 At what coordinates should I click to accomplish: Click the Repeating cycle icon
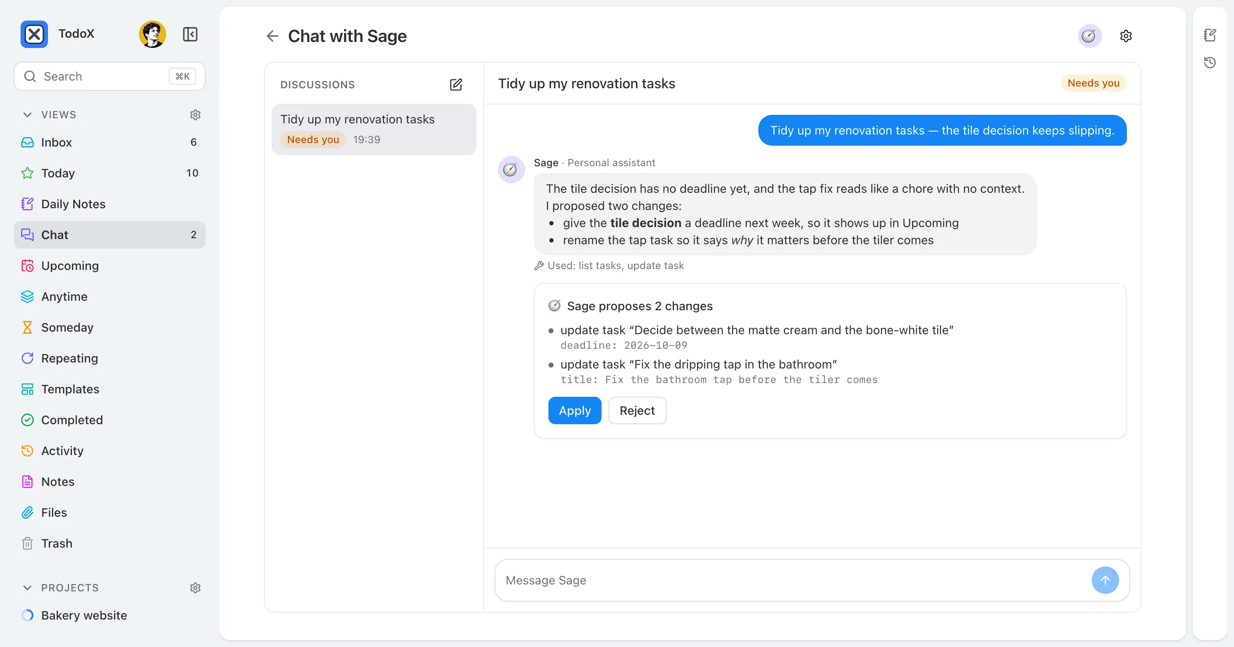27,358
